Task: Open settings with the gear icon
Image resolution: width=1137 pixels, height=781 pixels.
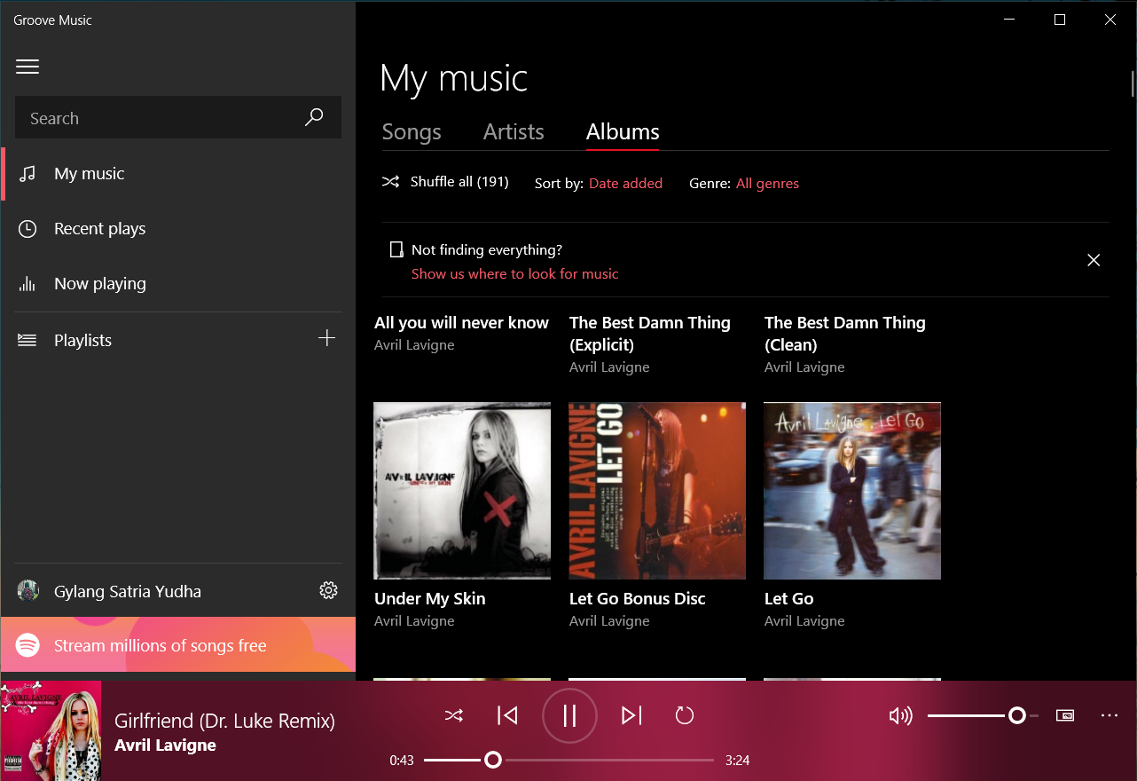Action: point(328,590)
